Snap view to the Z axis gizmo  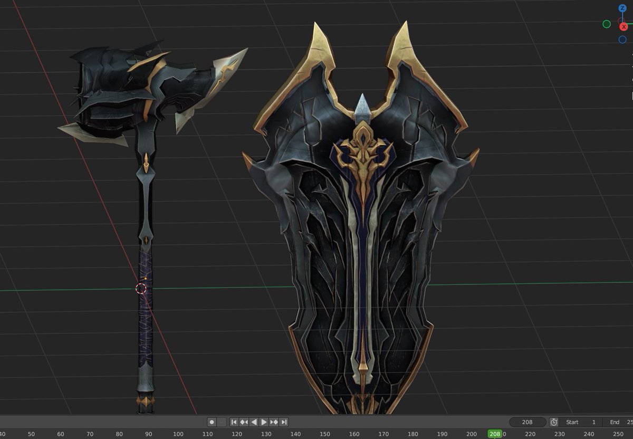(622, 8)
